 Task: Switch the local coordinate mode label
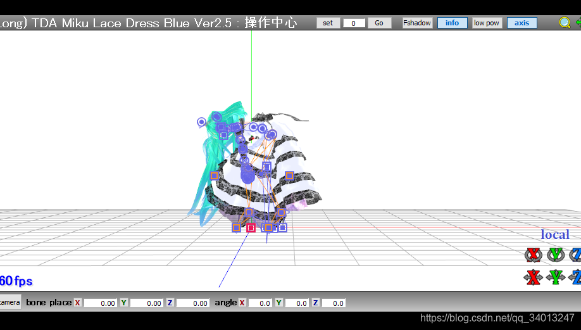554,234
